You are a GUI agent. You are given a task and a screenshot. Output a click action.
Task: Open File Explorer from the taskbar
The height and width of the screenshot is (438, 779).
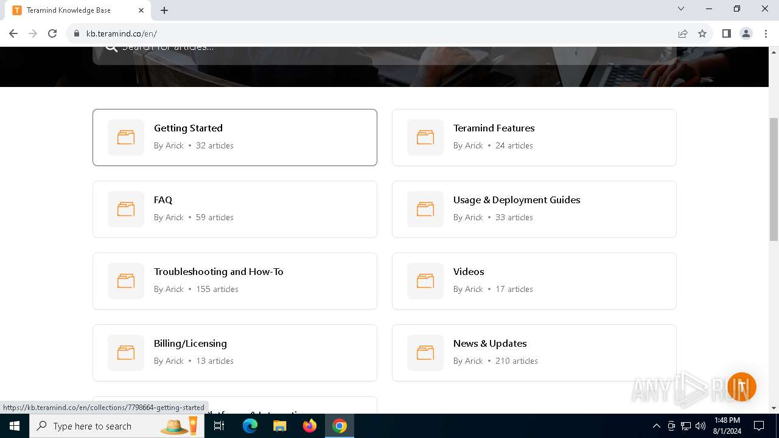tap(279, 426)
